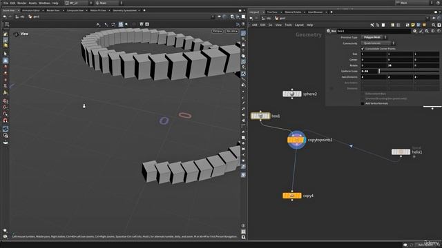
Task: Open the network editor Add menu
Action: 255,25
